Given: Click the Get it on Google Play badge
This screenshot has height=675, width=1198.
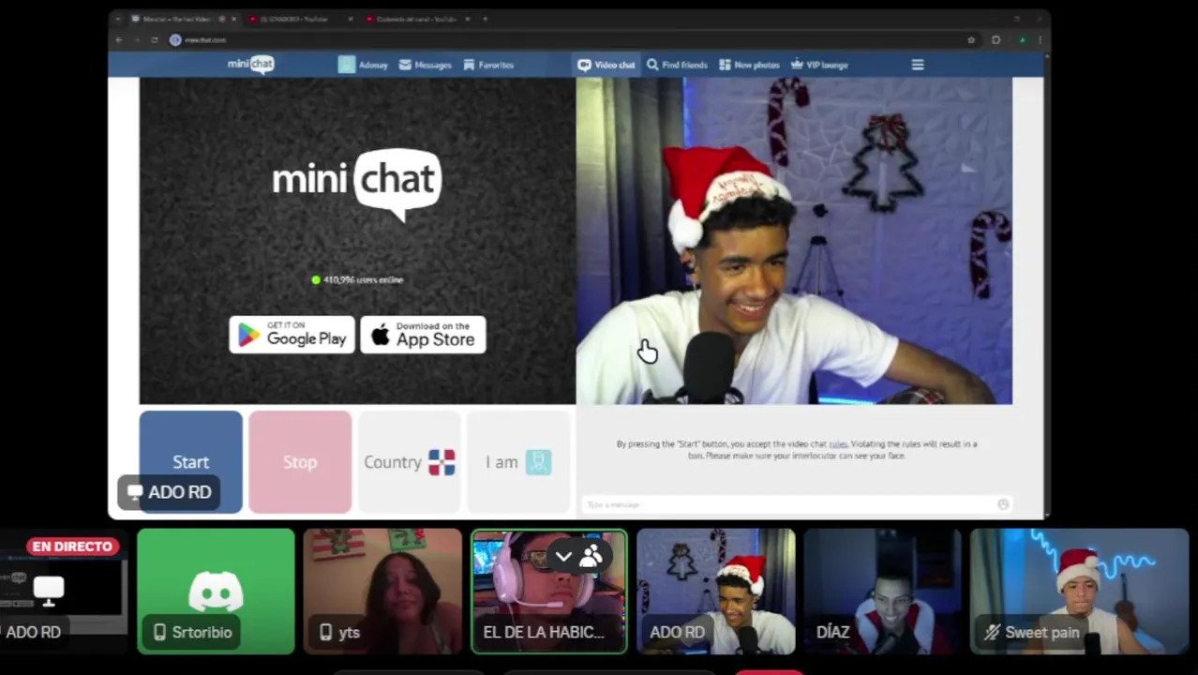Looking at the screenshot, I should click(292, 335).
